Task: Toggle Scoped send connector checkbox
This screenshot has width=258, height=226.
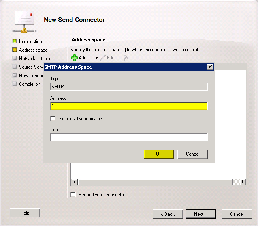Action: tap(73, 194)
